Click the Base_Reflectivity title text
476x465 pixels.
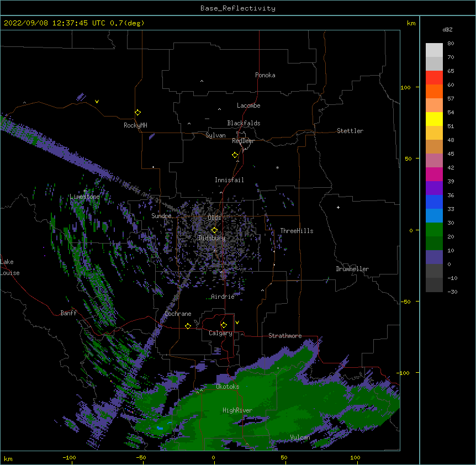click(x=238, y=8)
